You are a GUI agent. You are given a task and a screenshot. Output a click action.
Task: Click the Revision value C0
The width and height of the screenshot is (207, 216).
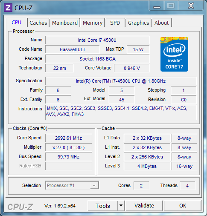click(184, 100)
